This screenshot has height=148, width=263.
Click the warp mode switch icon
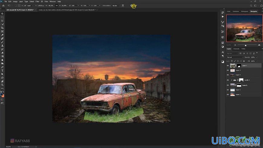pos(123,6)
